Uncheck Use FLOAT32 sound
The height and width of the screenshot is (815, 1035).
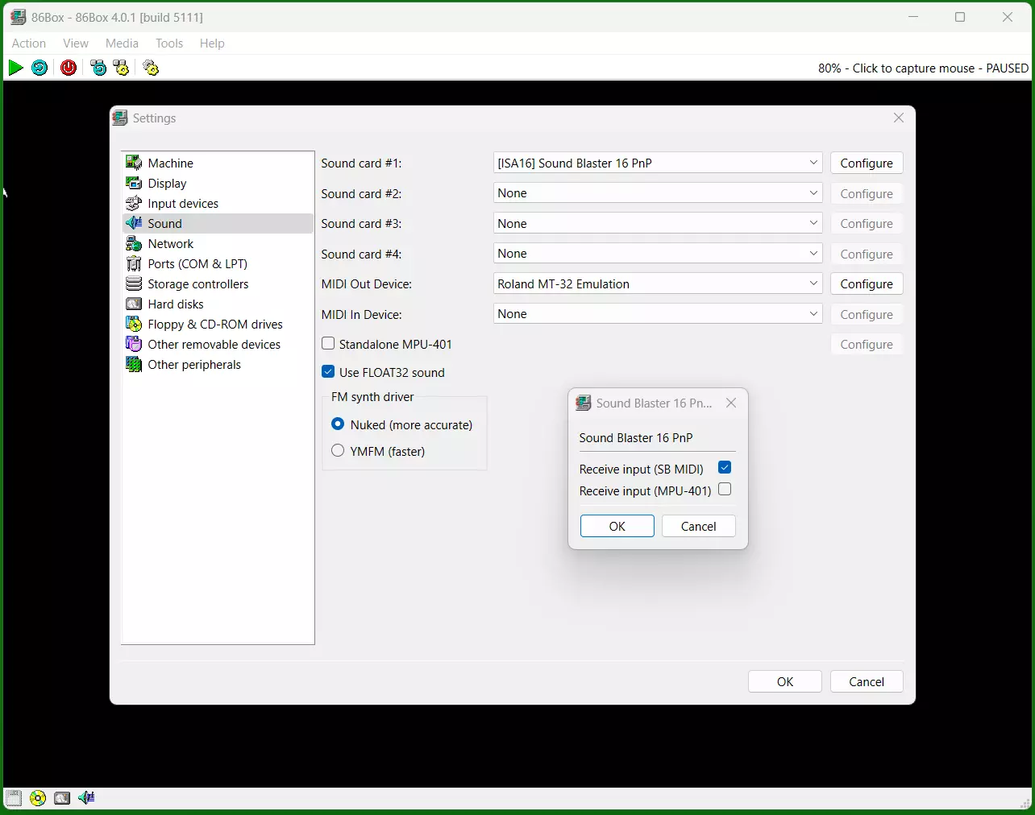tap(328, 372)
